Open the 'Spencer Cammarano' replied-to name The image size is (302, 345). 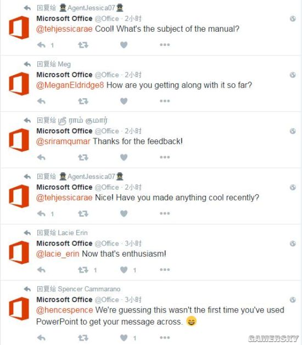pyautogui.click(x=89, y=289)
